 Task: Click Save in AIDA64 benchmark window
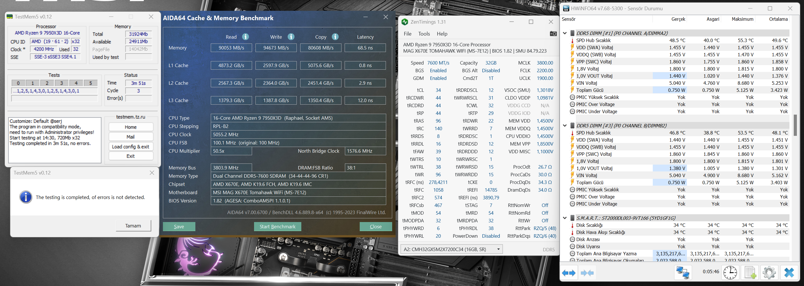tap(179, 227)
